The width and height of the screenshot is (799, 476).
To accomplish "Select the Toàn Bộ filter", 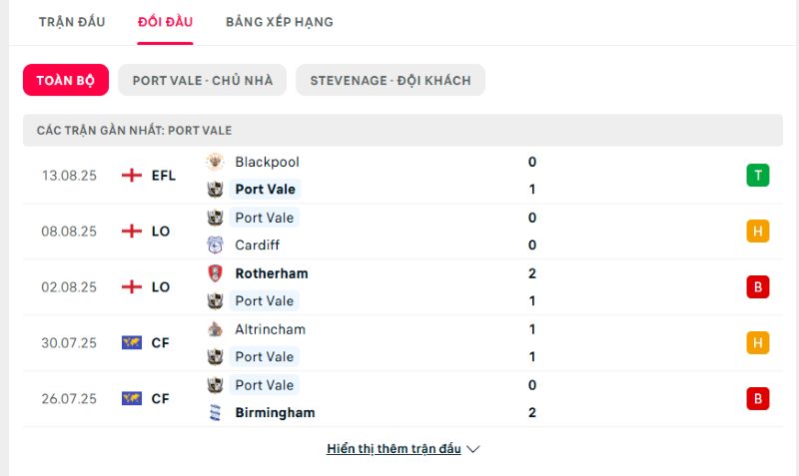I will [x=66, y=80].
